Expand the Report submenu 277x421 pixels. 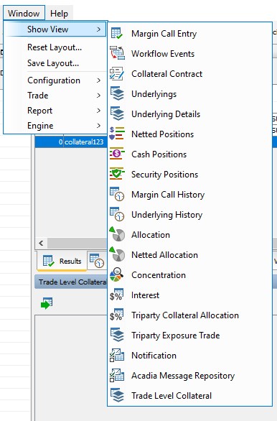coord(56,111)
